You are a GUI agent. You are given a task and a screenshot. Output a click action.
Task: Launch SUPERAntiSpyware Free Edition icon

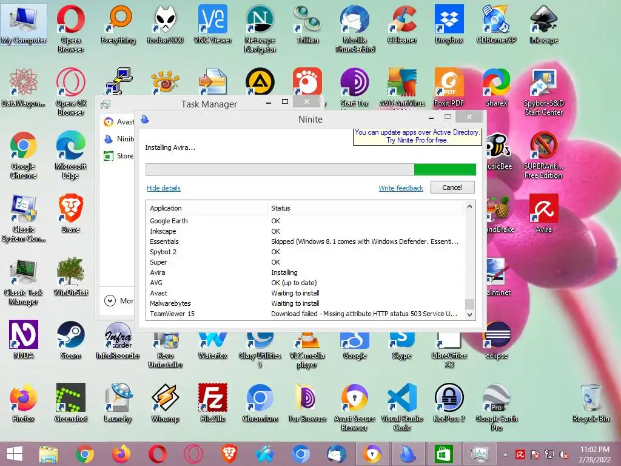(544, 155)
